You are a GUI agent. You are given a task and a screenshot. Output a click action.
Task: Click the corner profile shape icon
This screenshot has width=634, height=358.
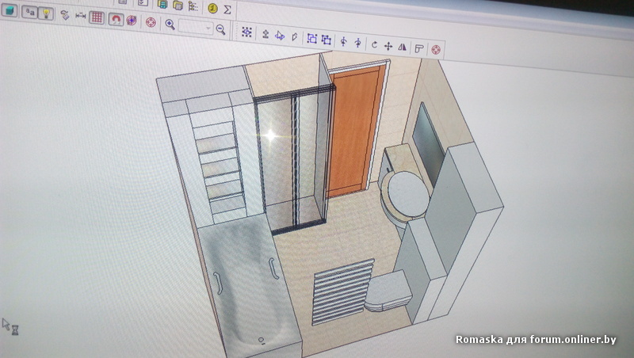pyautogui.click(x=419, y=49)
